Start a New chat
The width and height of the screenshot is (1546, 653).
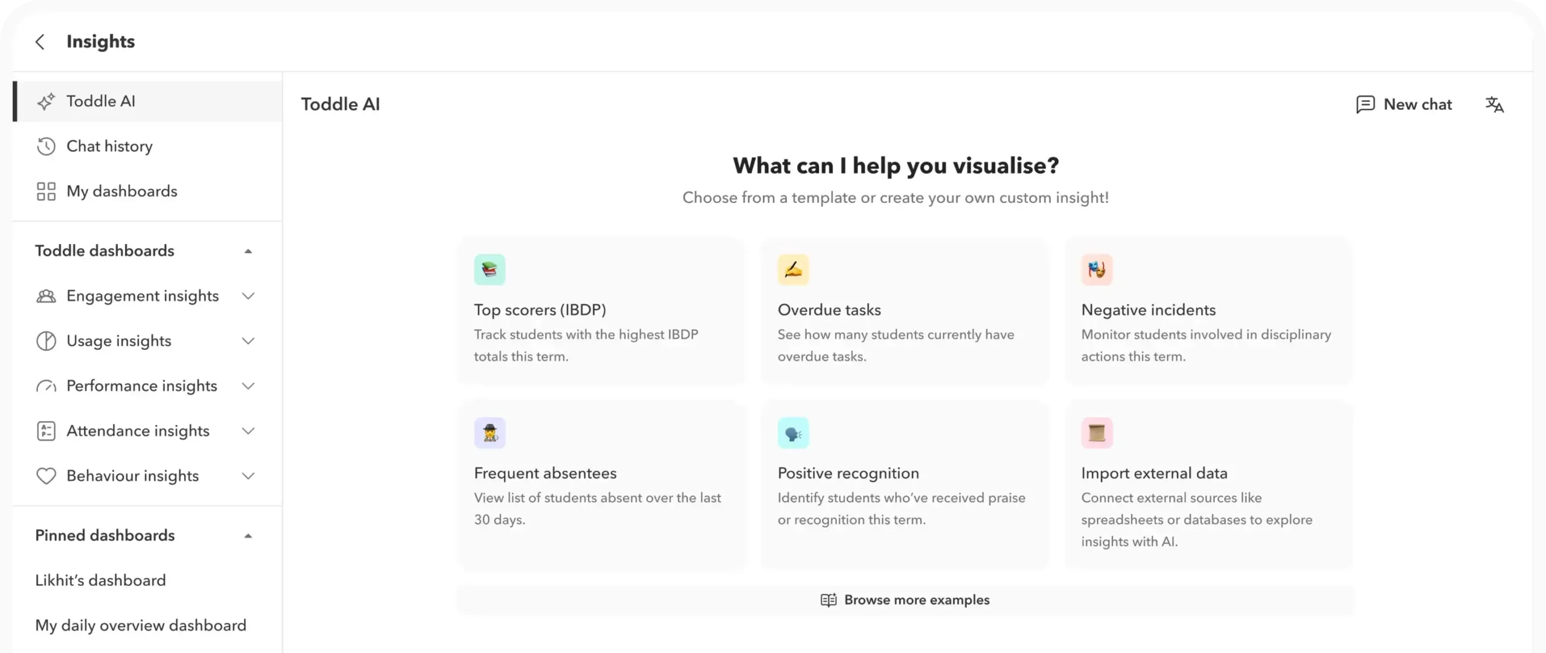(1404, 105)
